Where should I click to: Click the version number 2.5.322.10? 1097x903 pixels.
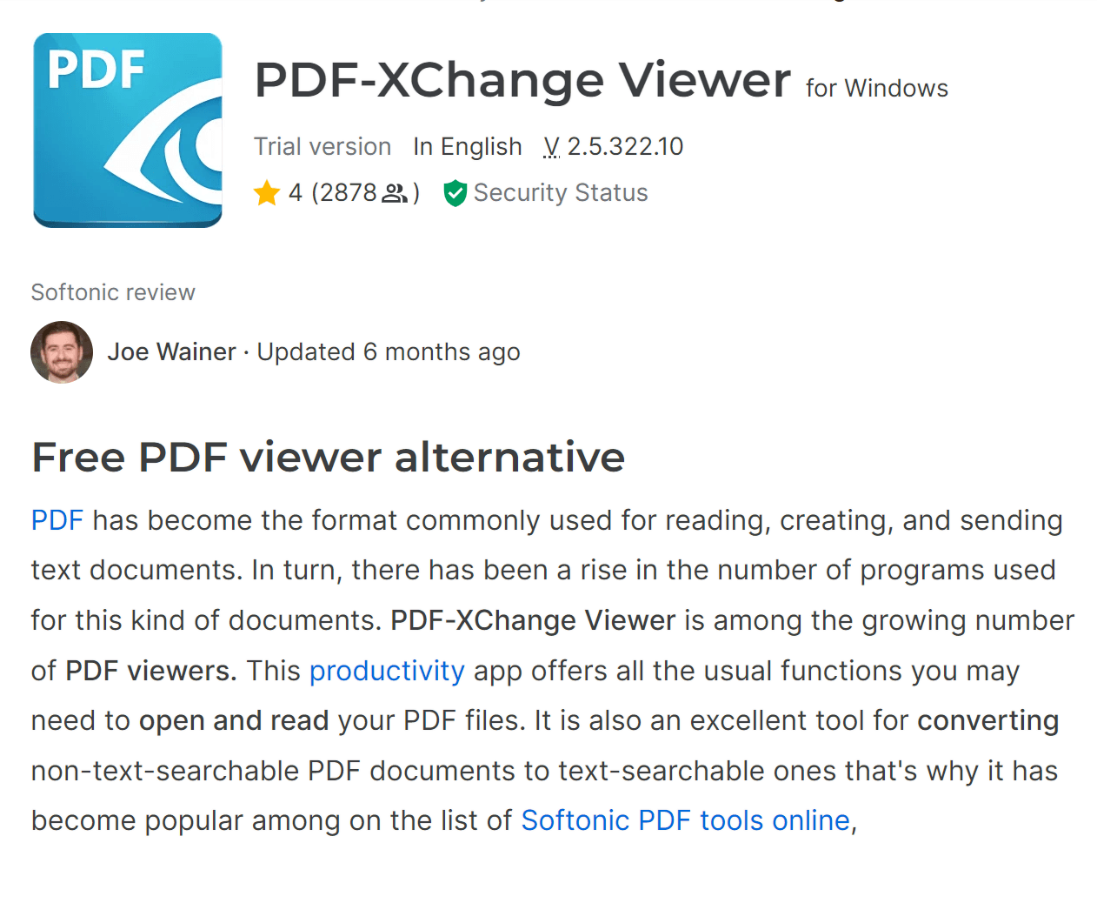tap(625, 147)
